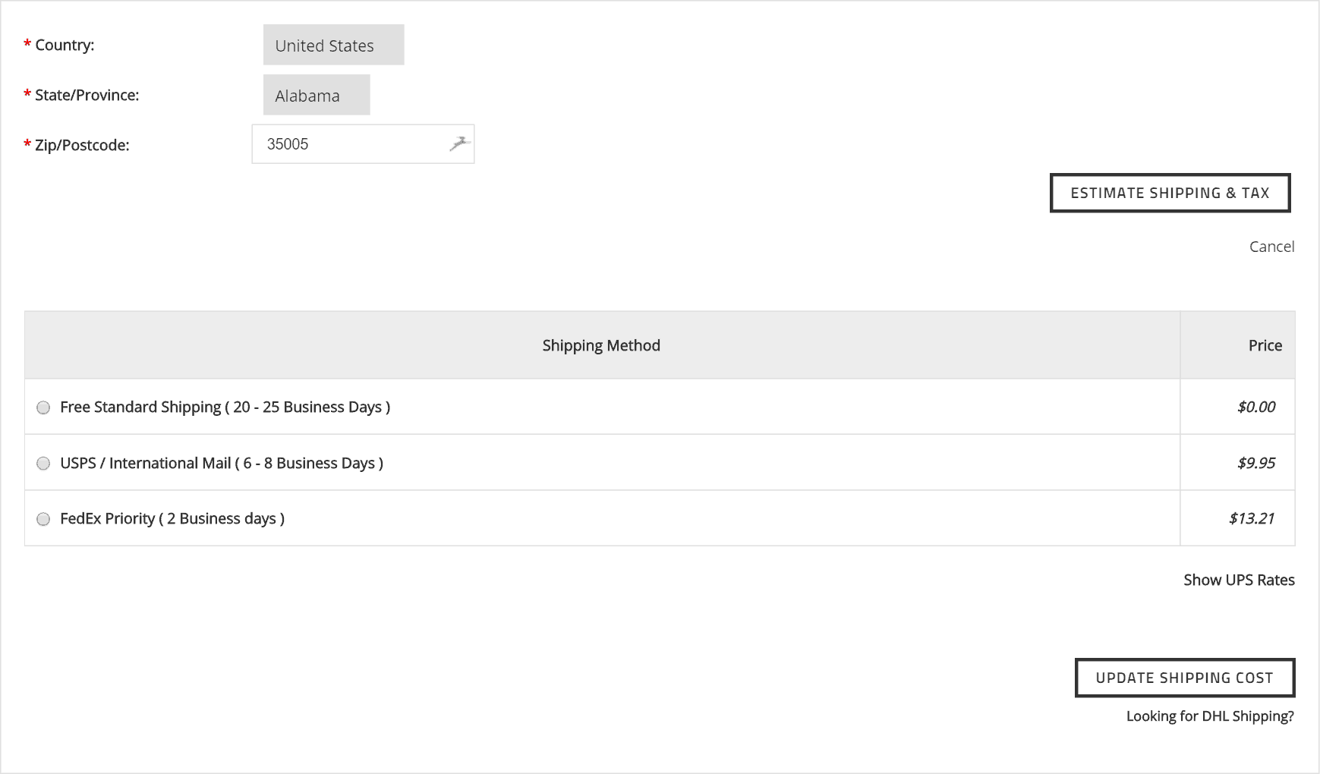This screenshot has width=1320, height=774.
Task: Choose FedEx Priority 2 business days option
Action: click(43, 519)
